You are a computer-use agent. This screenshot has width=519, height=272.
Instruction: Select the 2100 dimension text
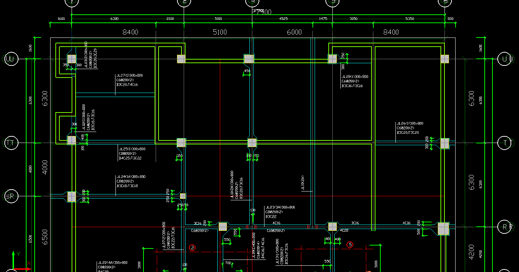pos(170,19)
